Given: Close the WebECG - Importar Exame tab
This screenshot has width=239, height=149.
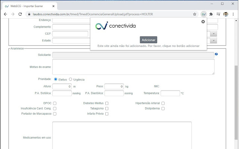Looking at the screenshot, I should click(53, 6).
